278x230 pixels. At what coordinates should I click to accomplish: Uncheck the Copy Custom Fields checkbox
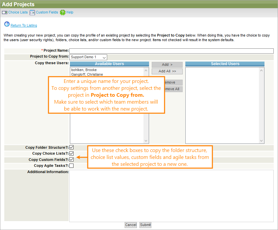point(72,160)
